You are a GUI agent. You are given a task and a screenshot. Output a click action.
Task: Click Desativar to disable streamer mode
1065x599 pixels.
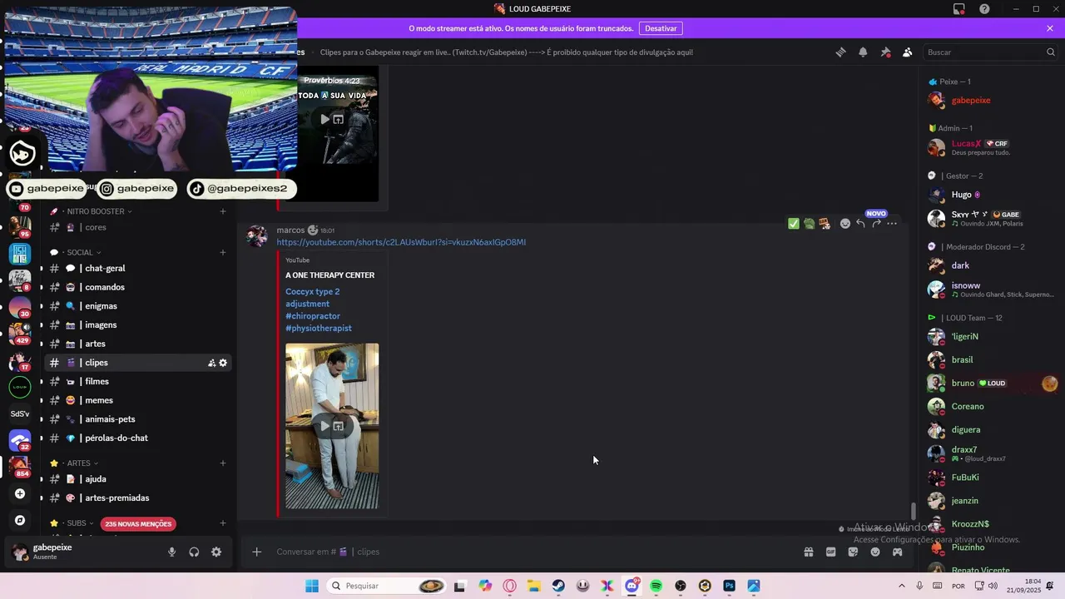tap(661, 28)
